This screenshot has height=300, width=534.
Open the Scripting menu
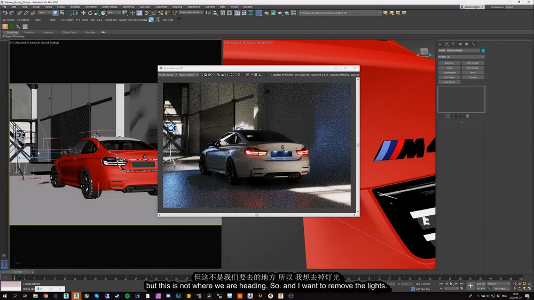pyautogui.click(x=177, y=7)
